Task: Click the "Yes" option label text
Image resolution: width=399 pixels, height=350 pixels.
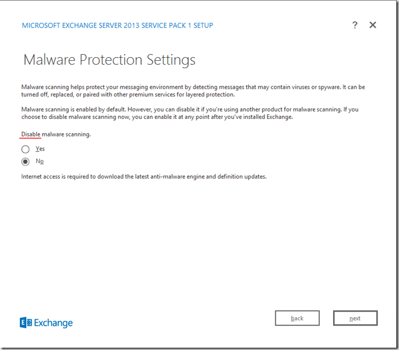Action: coord(40,149)
